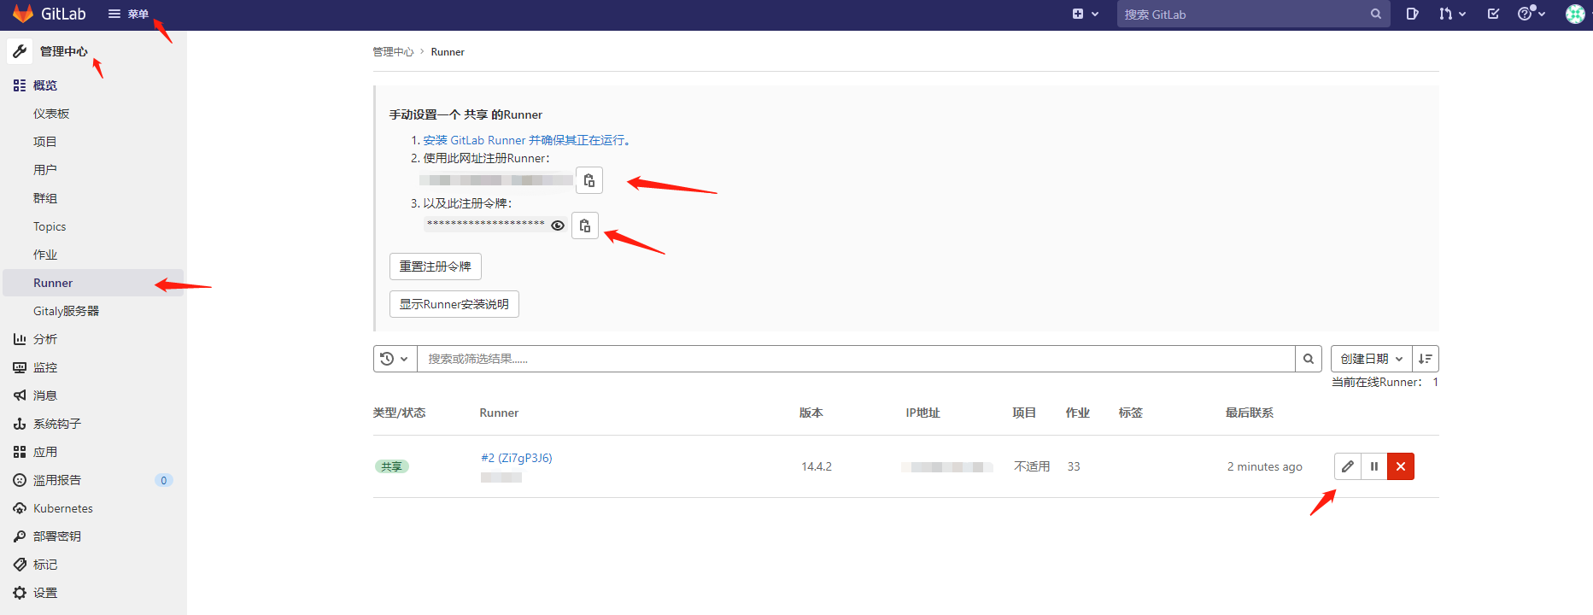Open the to-do list icon
The image size is (1593, 615).
pos(1493,14)
